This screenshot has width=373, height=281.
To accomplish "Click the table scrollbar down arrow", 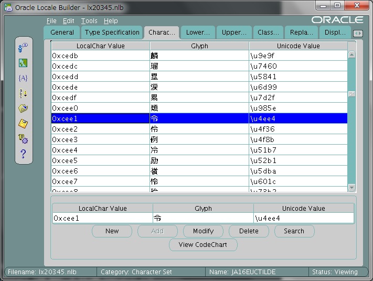I will click(x=352, y=188).
